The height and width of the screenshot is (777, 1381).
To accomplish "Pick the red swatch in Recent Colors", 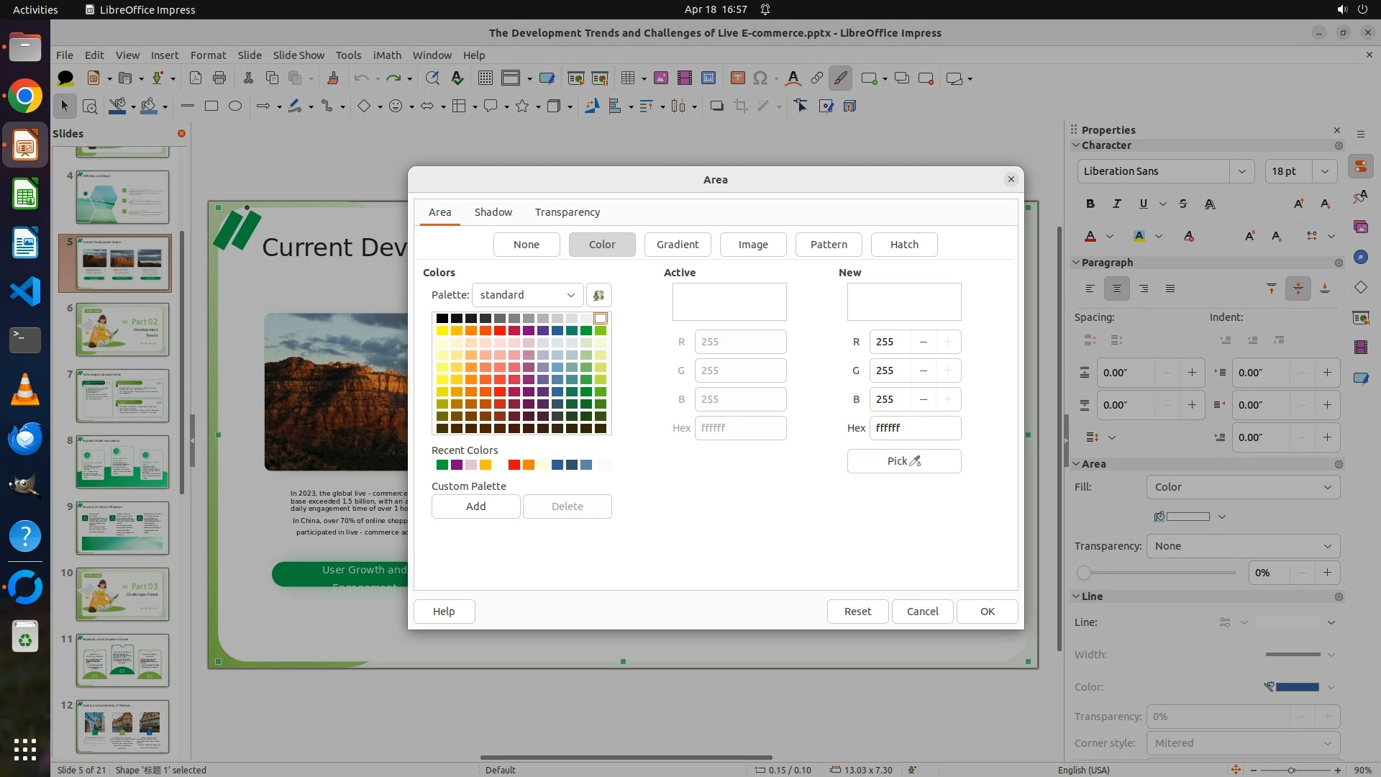I will [514, 465].
